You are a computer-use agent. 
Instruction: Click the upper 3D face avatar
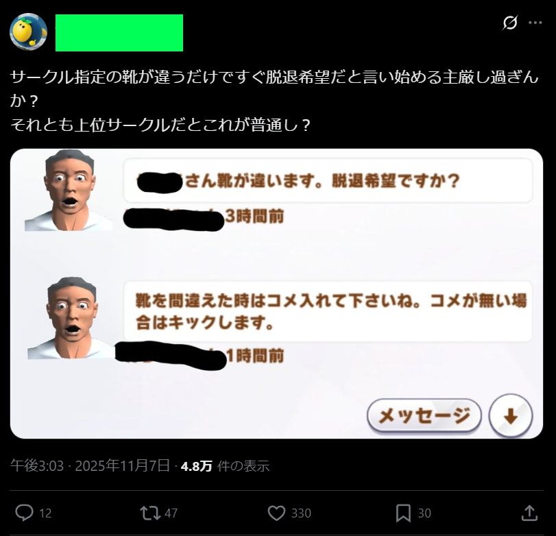click(69, 191)
